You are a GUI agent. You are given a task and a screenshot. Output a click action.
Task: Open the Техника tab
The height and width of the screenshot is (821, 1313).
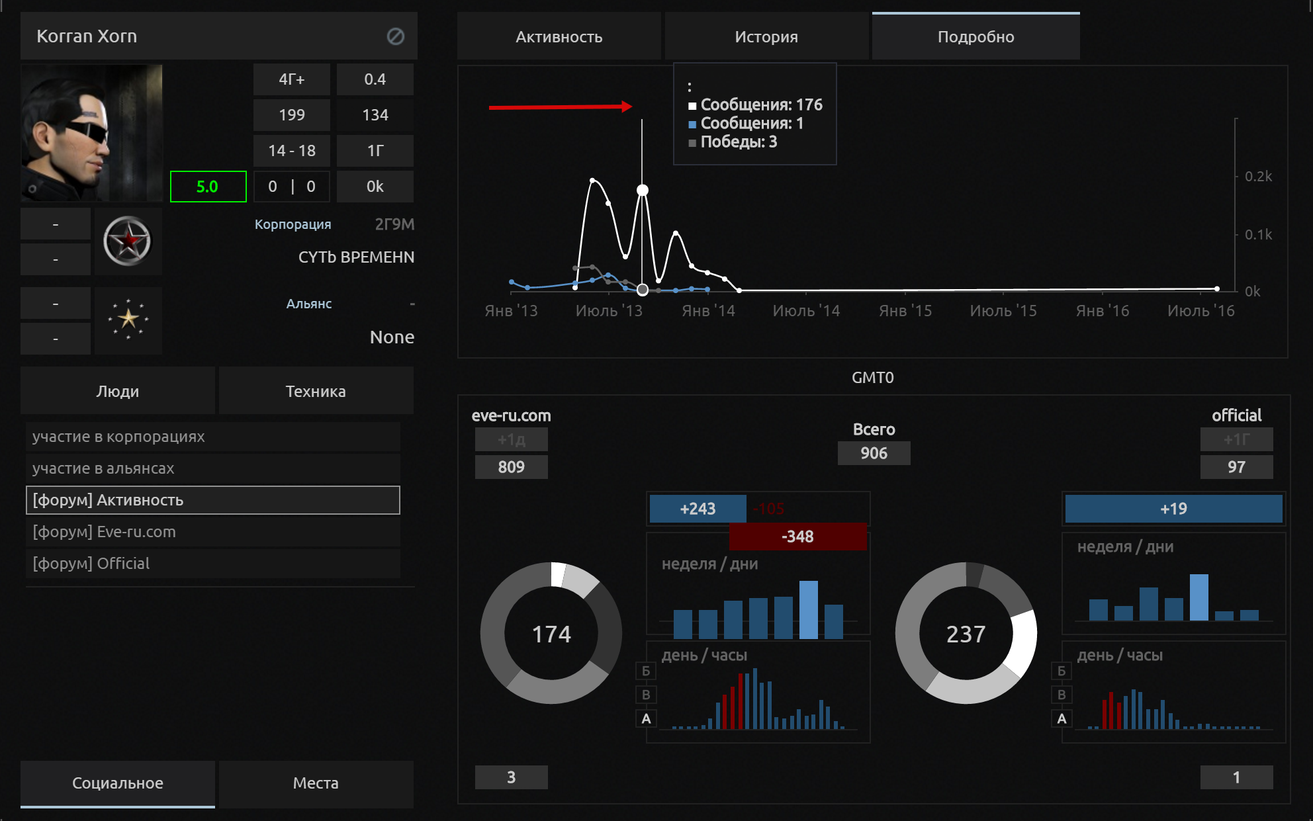click(316, 391)
